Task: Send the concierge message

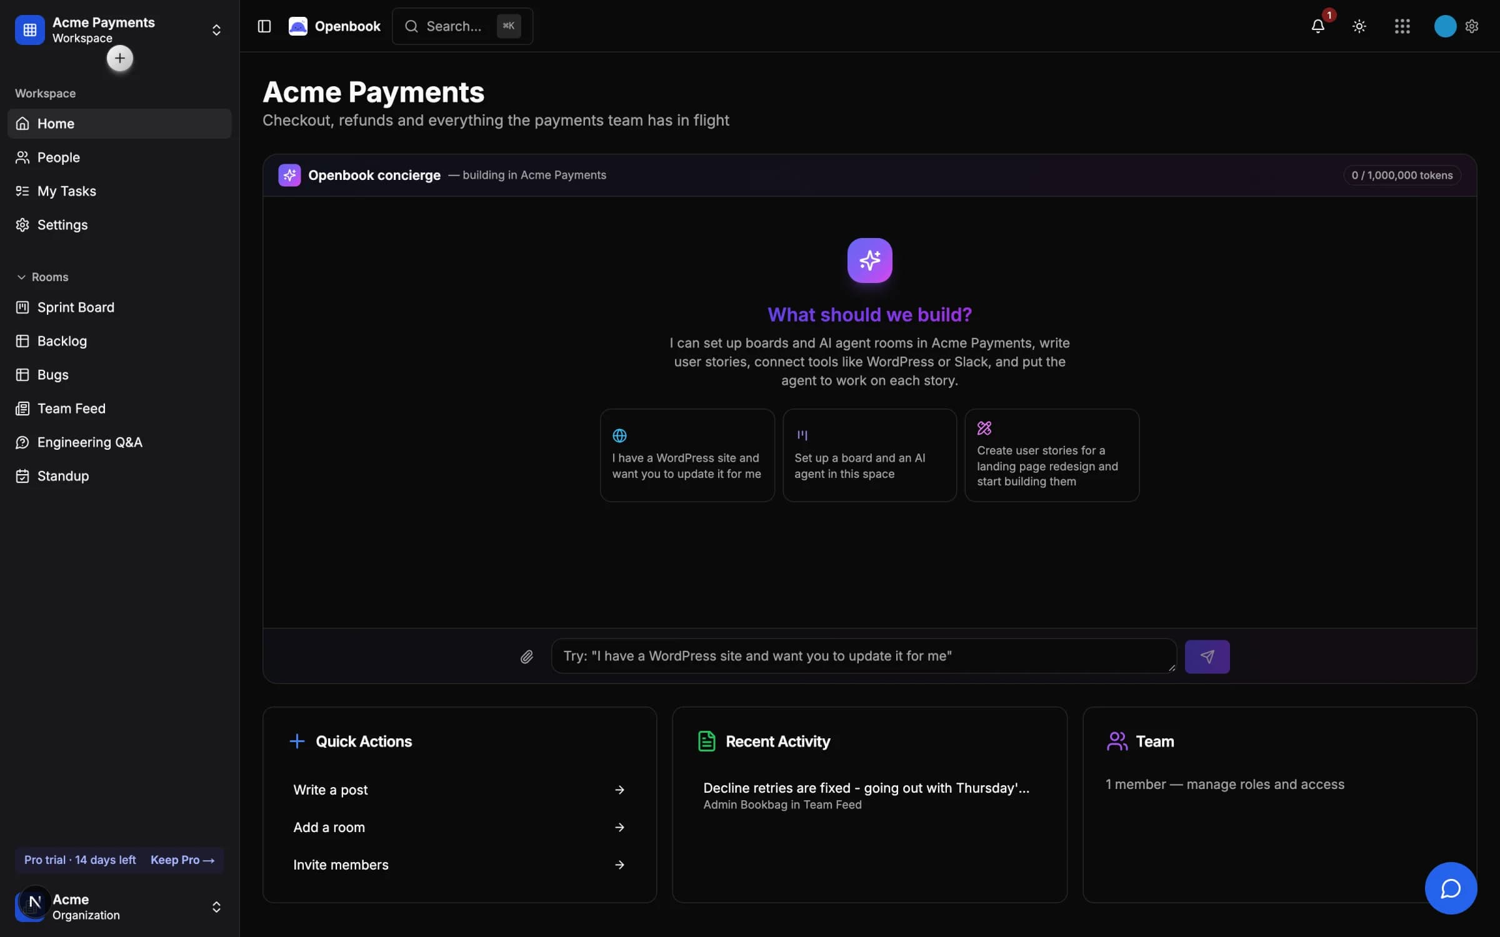Action: pyautogui.click(x=1207, y=657)
